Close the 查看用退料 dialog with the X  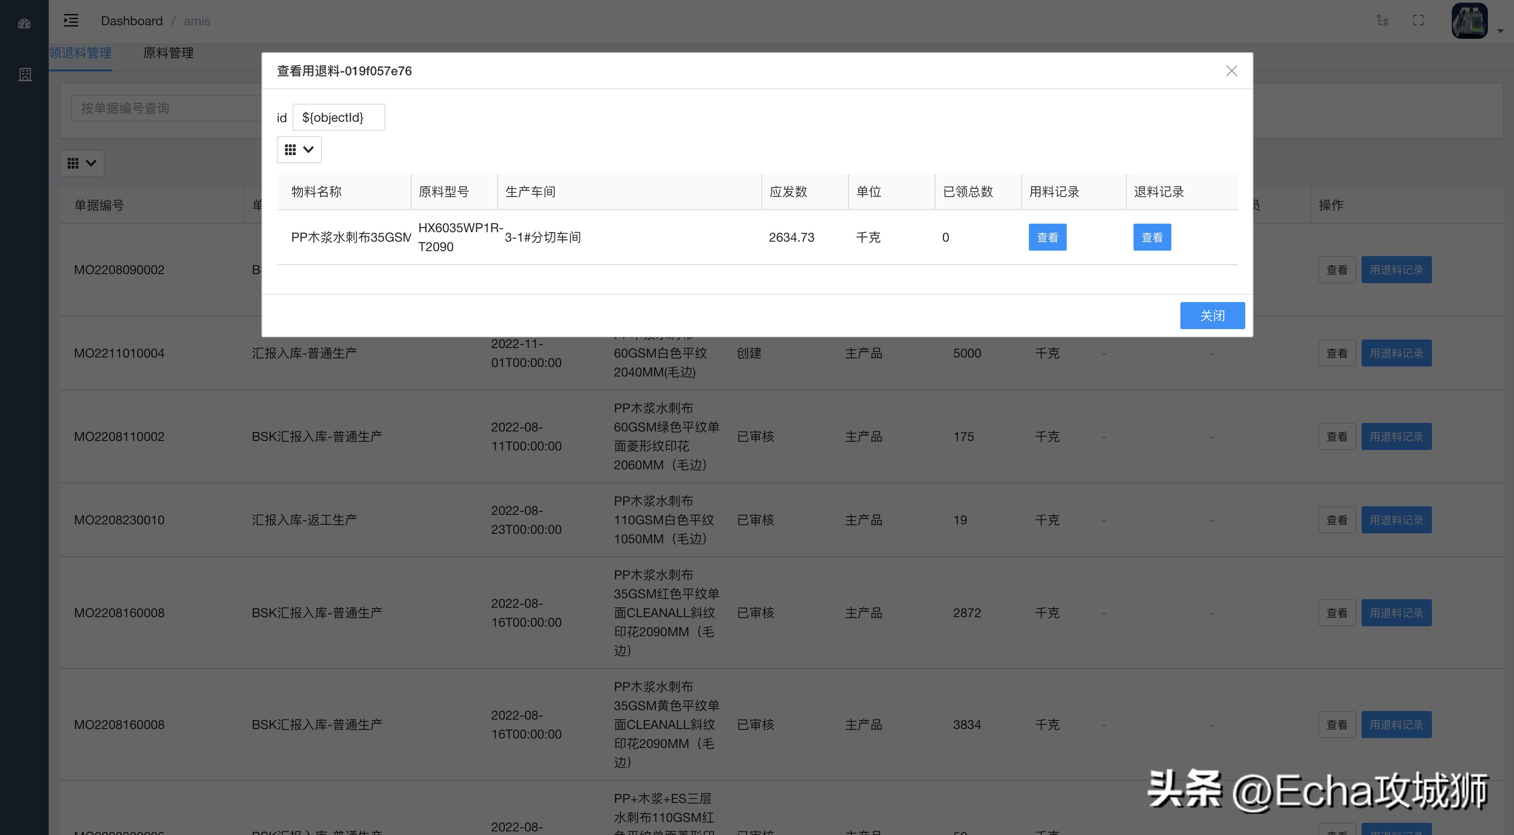[1232, 70]
